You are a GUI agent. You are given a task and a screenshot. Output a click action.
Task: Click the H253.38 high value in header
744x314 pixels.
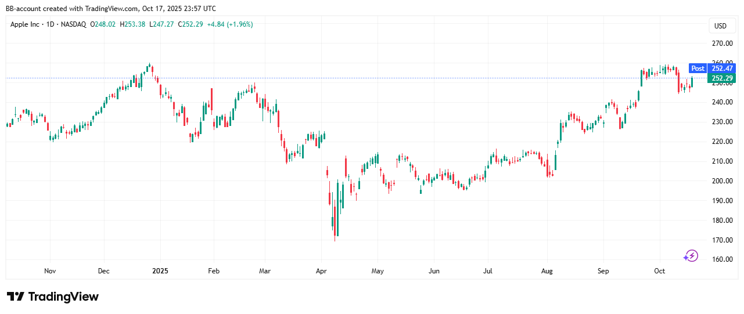pyautogui.click(x=133, y=24)
